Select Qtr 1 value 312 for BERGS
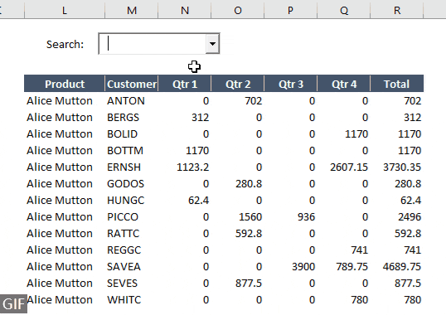446x315 pixels. [x=201, y=117]
